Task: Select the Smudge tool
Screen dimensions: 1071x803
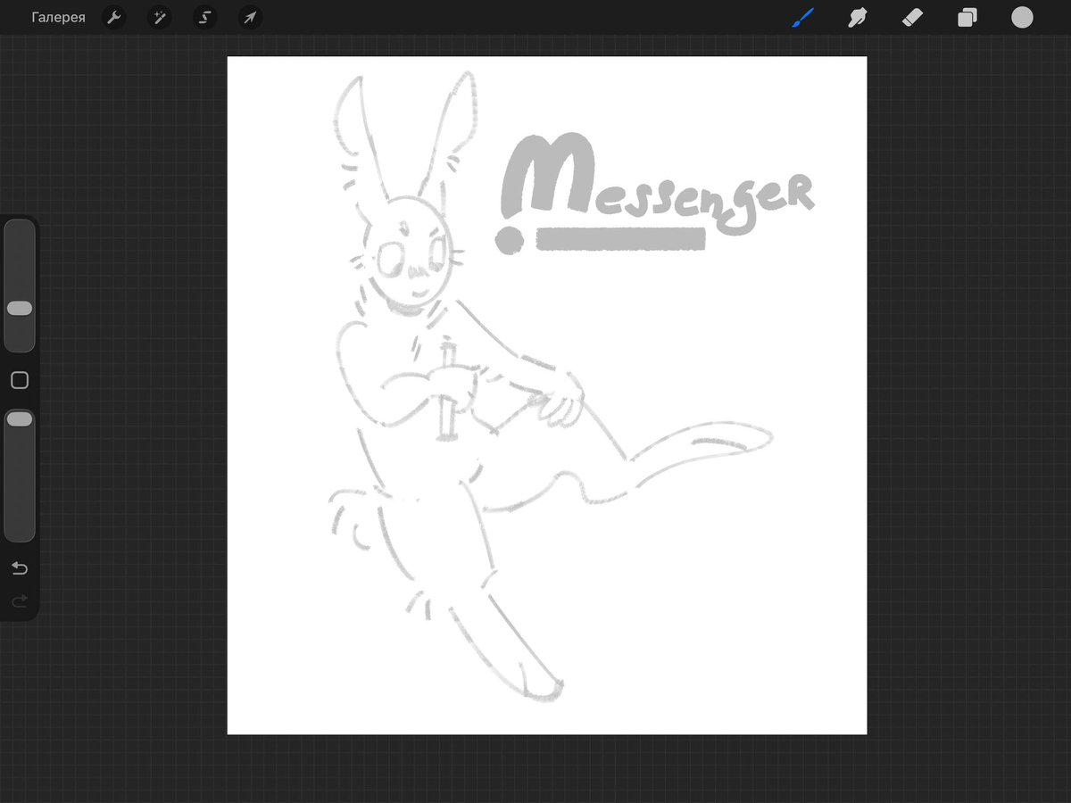Action: point(858,18)
